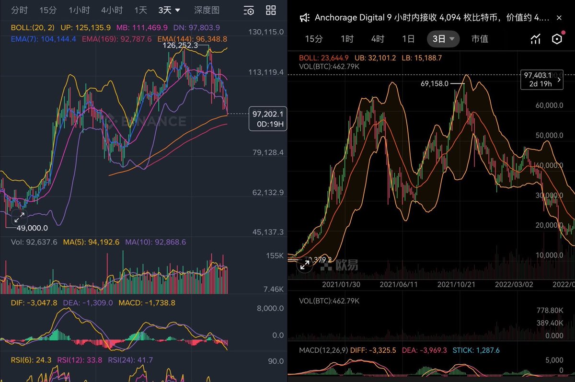
Task: Select 1日 timeframe on OKX chart
Action: click(x=408, y=39)
